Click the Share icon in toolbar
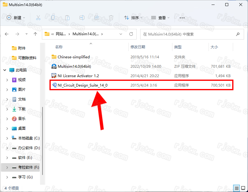Screen dimensions: 248x192 (x=97, y=18)
